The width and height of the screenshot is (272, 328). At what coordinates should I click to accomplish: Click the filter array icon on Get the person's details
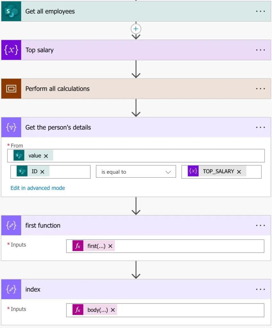click(x=11, y=127)
